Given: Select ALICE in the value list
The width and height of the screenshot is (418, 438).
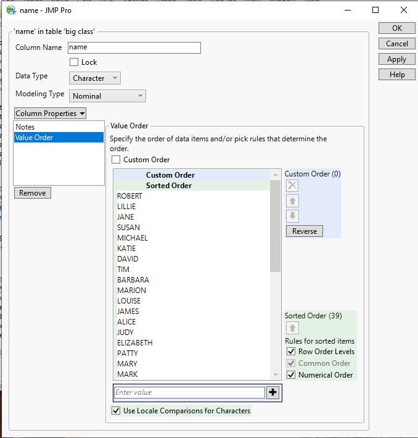Looking at the screenshot, I should 192,322.
